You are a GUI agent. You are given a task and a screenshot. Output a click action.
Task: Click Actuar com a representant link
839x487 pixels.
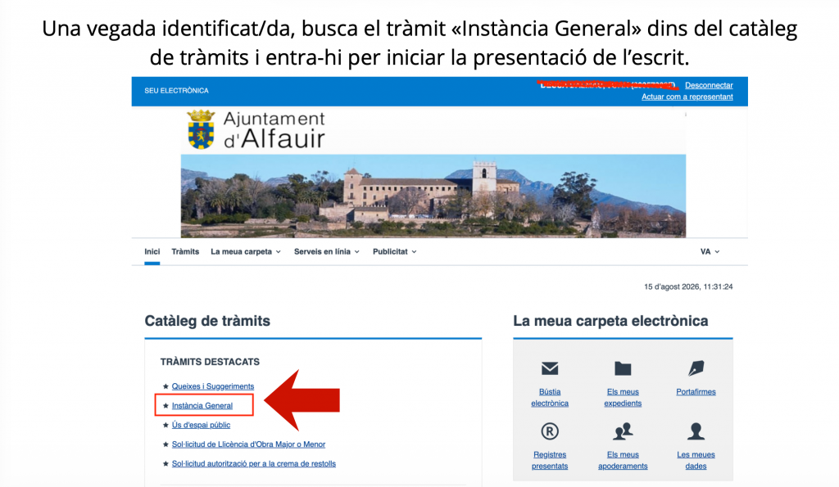click(687, 97)
